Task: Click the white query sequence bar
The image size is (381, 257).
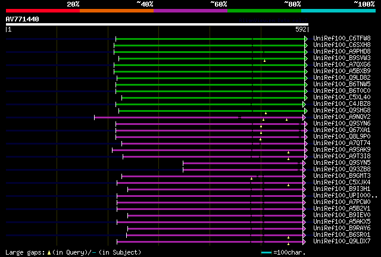Action: [x=157, y=24]
